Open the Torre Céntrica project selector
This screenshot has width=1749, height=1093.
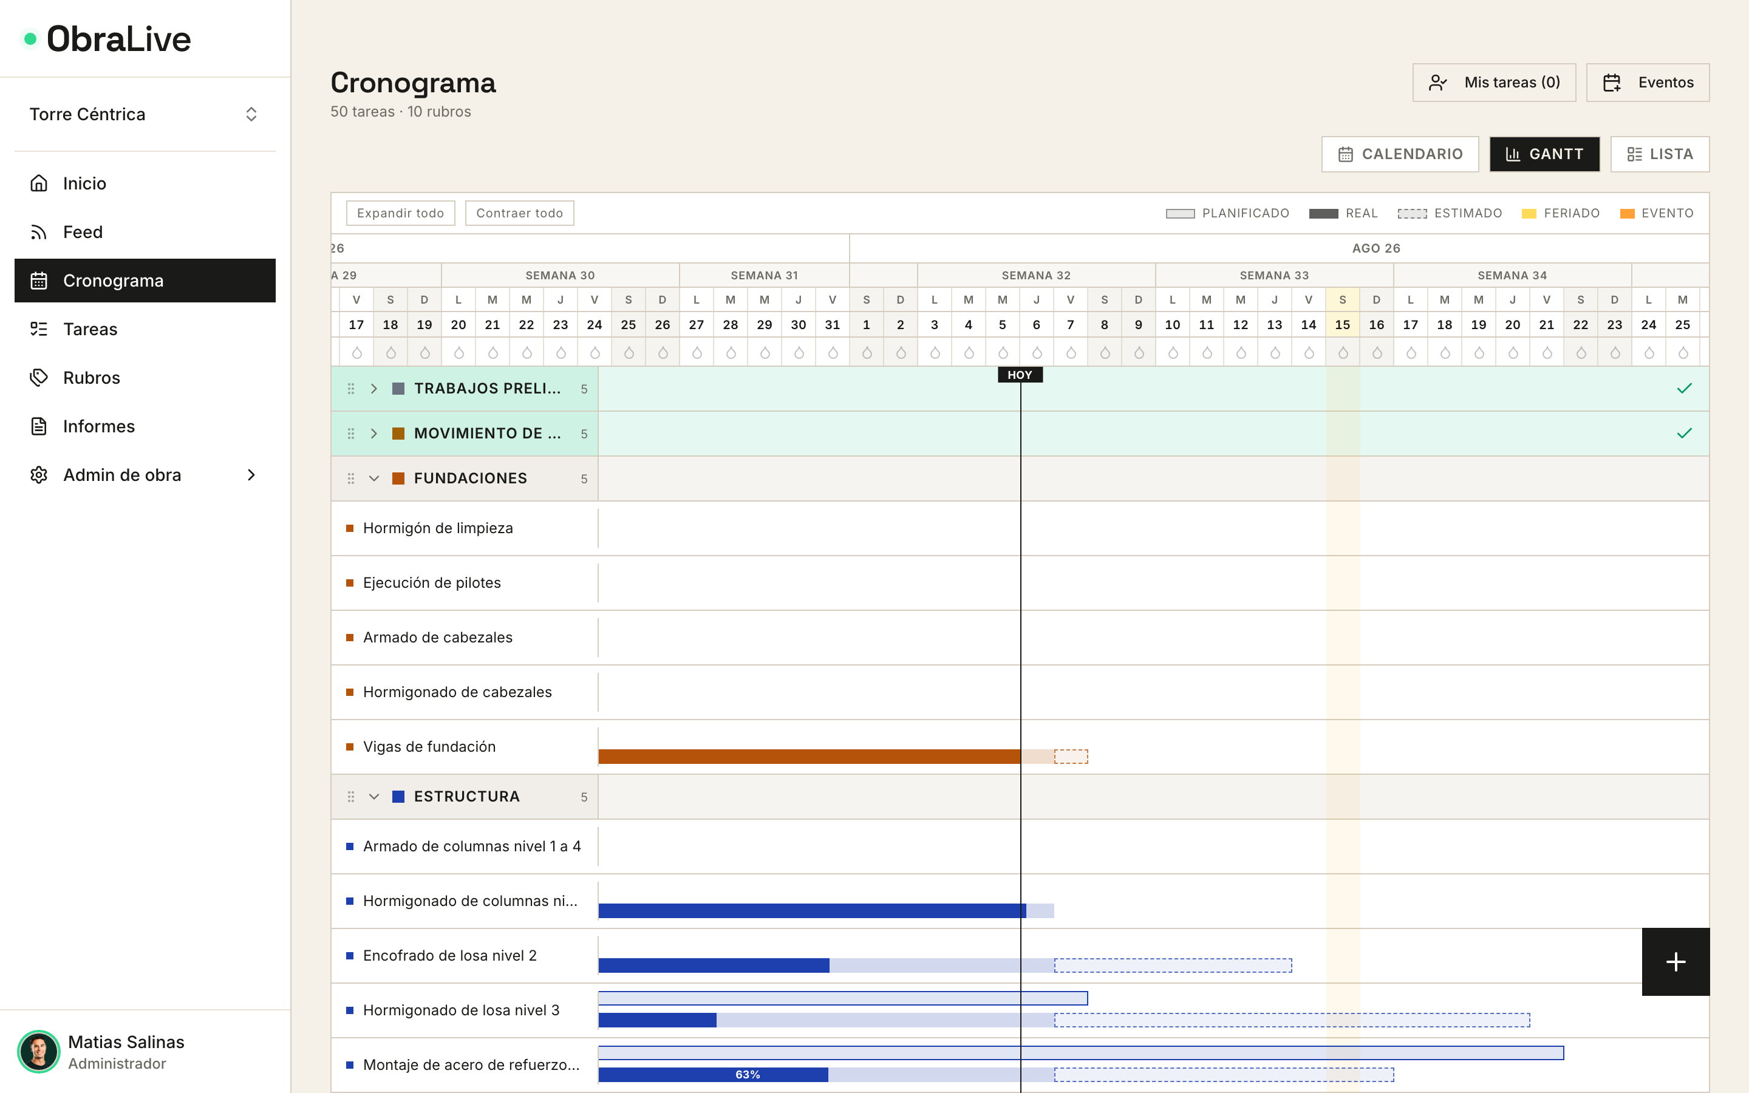point(145,114)
